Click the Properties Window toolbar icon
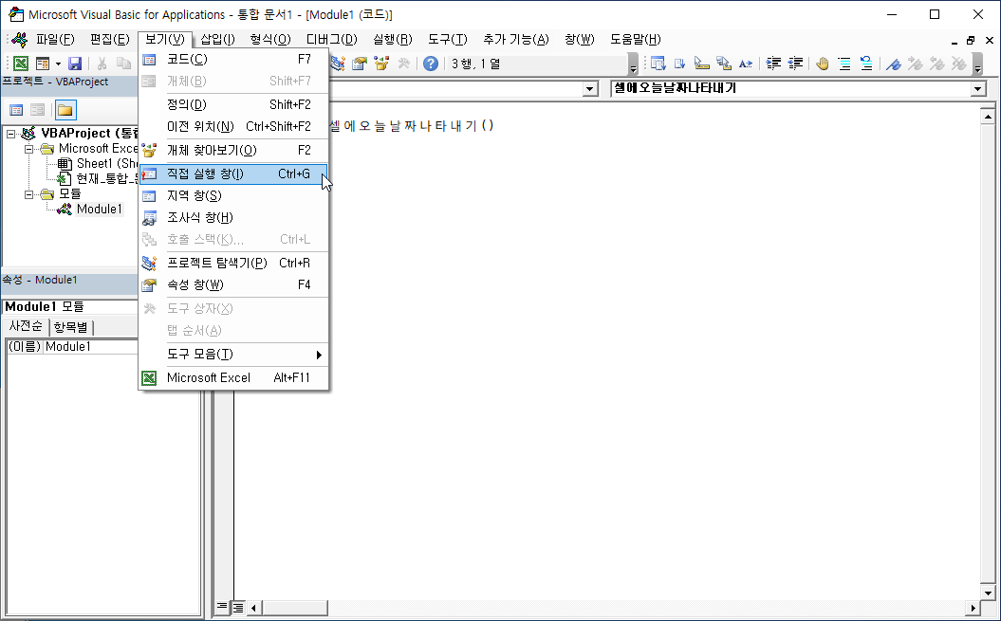The height and width of the screenshot is (621, 1001). pos(360,64)
